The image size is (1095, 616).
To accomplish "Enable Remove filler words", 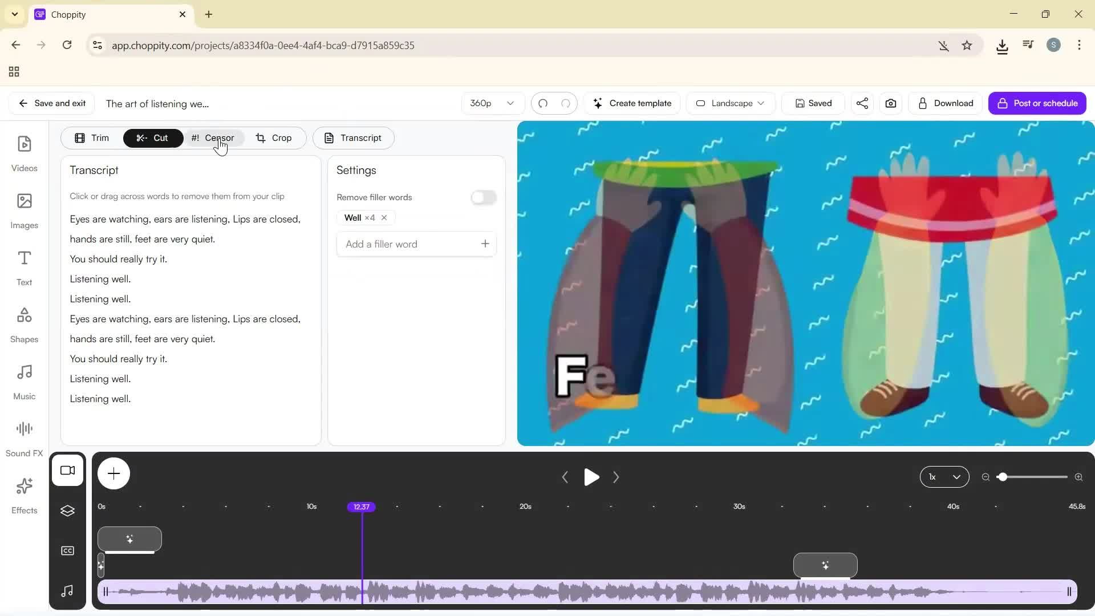I will click(x=483, y=197).
